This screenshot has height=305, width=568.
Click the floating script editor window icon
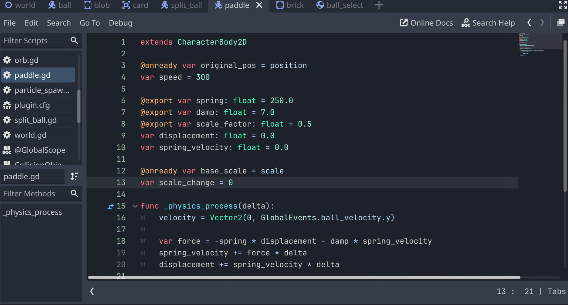(x=560, y=23)
